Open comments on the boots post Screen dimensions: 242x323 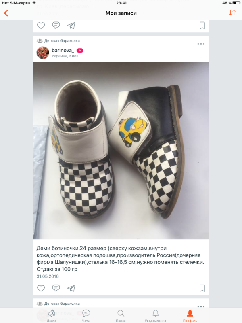(x=56, y=288)
